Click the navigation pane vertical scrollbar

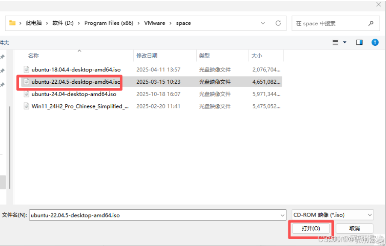pyautogui.click(x=9, y=148)
